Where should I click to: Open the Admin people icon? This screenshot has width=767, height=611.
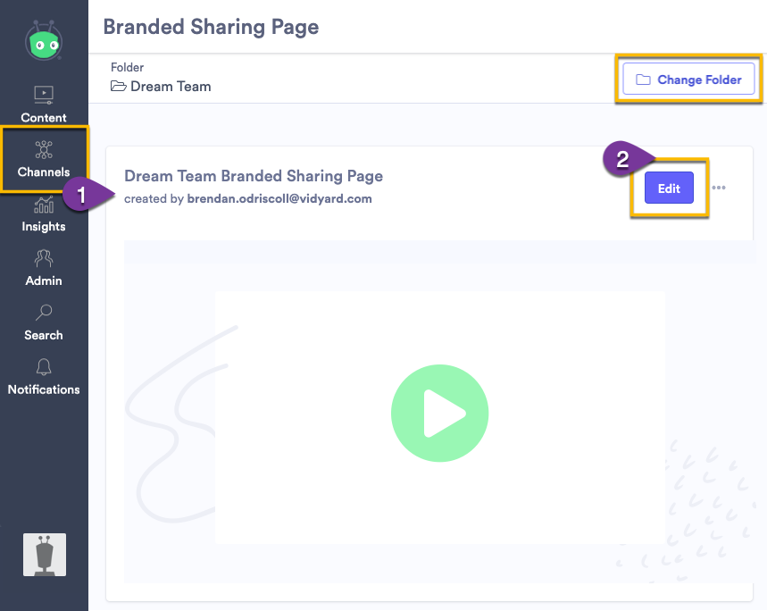[x=44, y=259]
